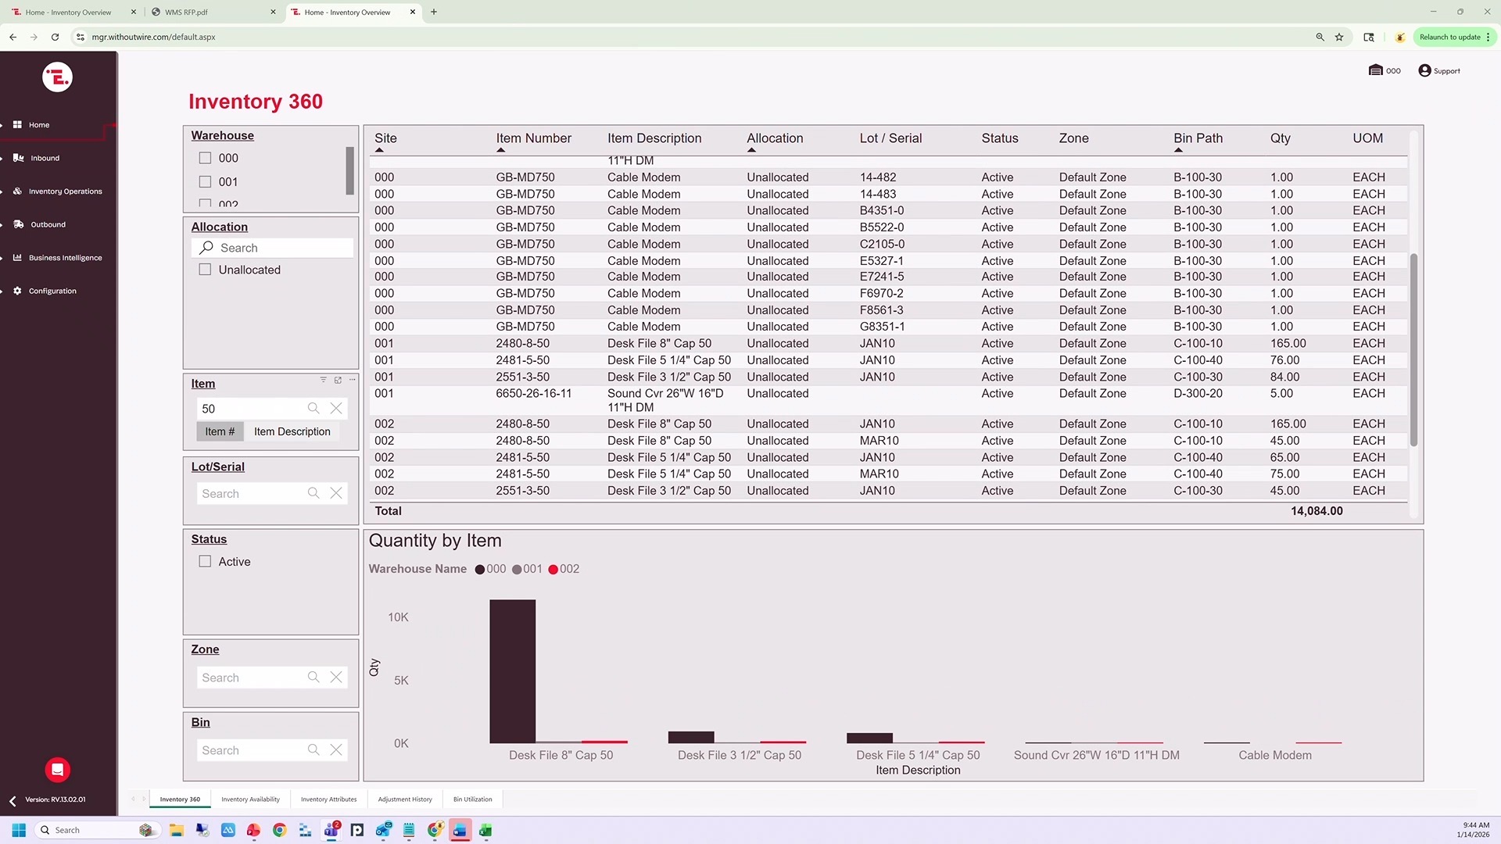Click magnifier icon in Lot/Serial search

tap(313, 493)
